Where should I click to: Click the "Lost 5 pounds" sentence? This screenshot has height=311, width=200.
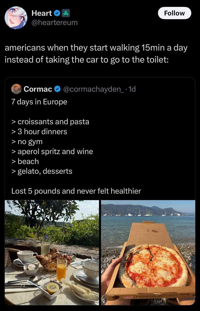76,191
